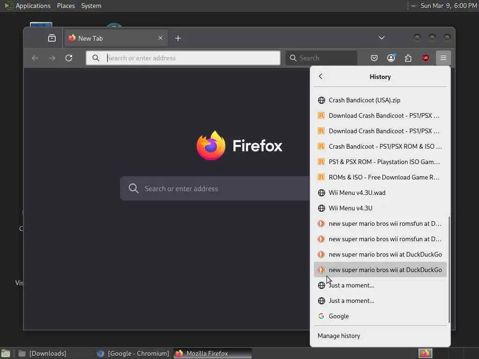Click the magnifier icon in toolbar Search box
This screenshot has width=479, height=359.
(x=293, y=58)
